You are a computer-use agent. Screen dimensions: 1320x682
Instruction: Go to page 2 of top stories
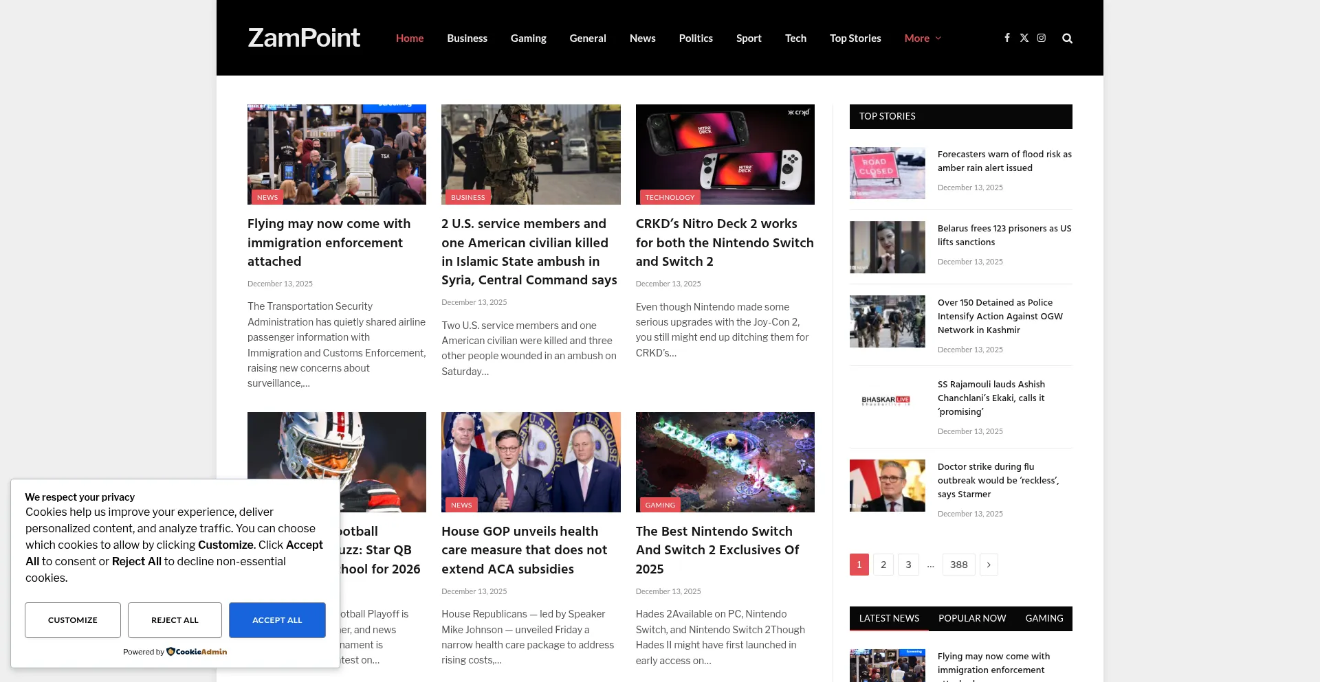point(883,565)
